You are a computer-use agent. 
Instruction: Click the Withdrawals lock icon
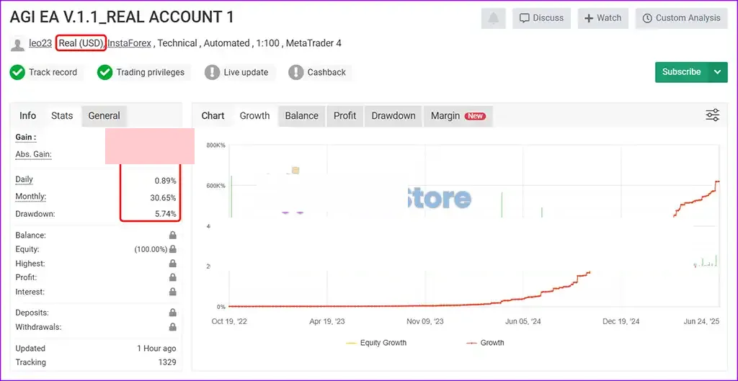(173, 326)
